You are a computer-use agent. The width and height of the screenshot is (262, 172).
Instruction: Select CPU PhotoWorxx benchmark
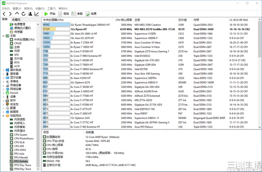[22, 139]
